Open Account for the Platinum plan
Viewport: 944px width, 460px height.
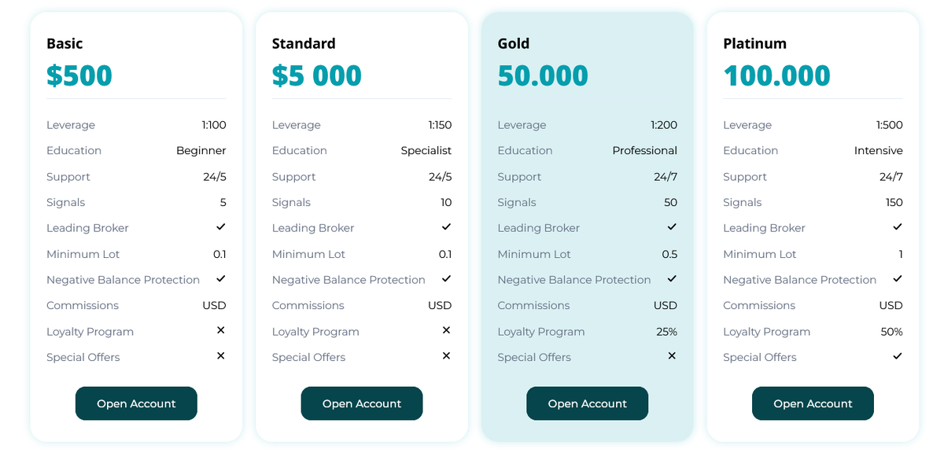pos(813,403)
